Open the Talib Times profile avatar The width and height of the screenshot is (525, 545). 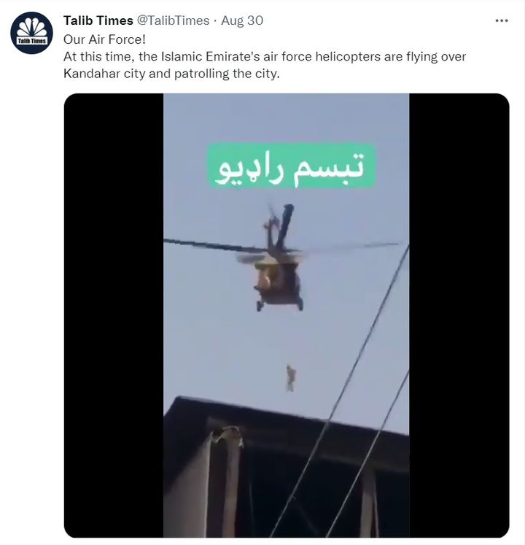31,33
